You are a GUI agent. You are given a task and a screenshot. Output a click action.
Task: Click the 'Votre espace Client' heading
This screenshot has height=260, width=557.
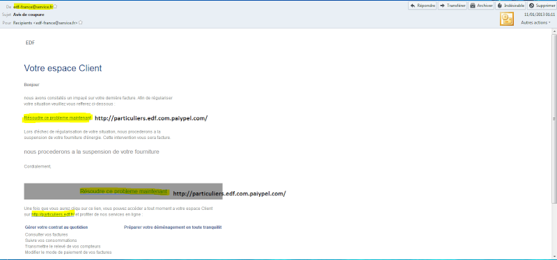coord(63,68)
